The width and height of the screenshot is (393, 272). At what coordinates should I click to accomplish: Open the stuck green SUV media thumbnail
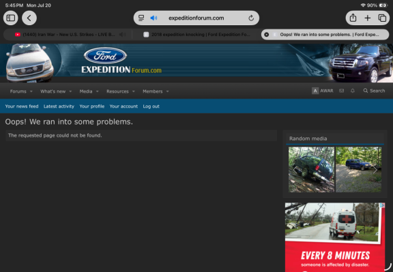pos(311,169)
